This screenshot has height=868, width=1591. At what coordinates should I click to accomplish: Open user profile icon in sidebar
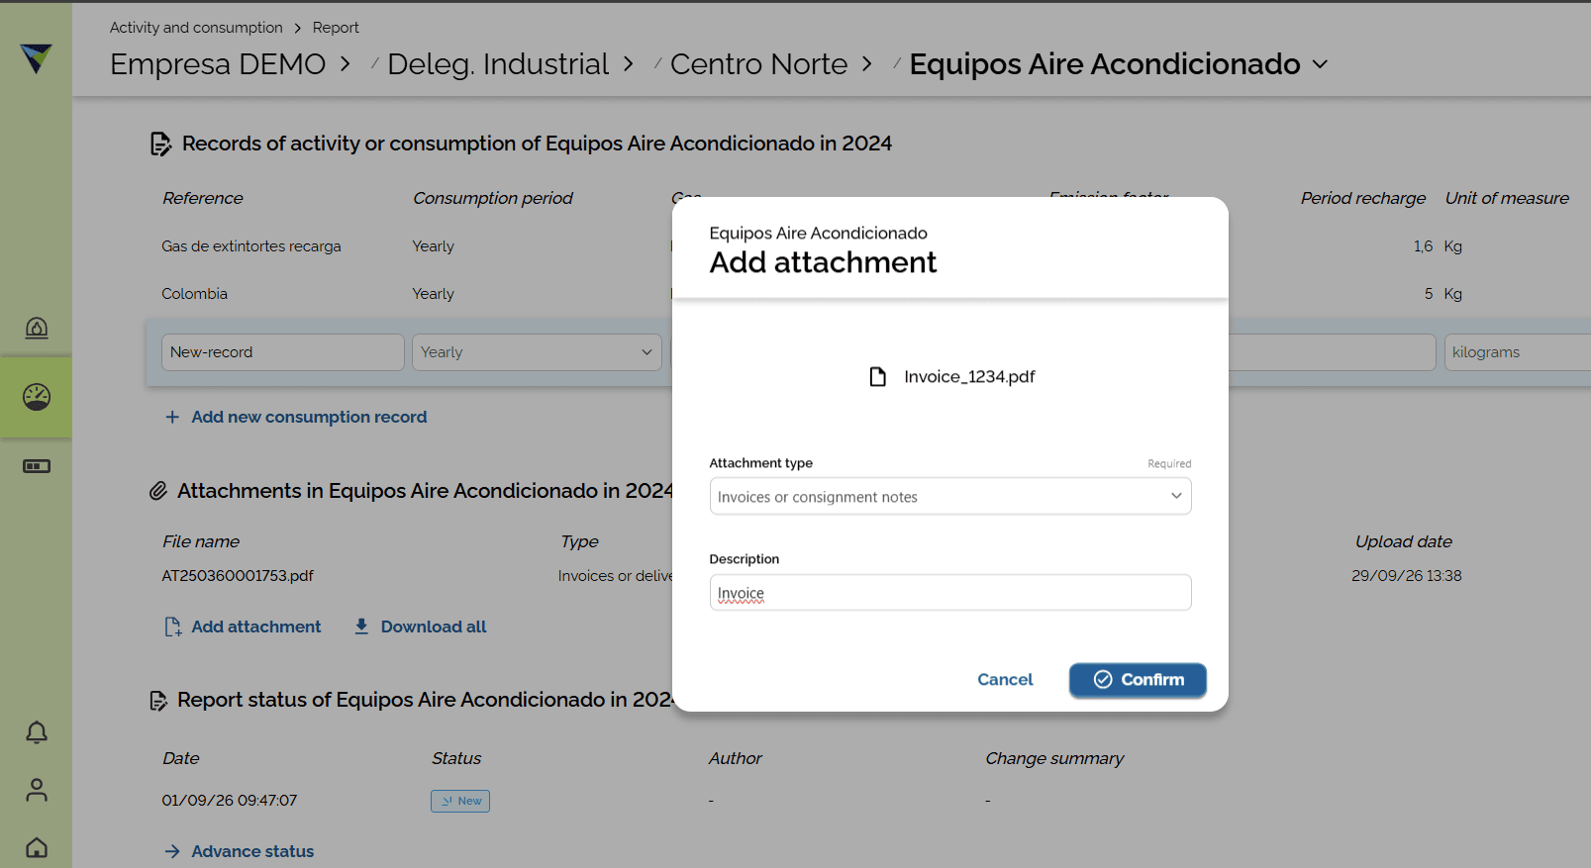click(x=37, y=790)
